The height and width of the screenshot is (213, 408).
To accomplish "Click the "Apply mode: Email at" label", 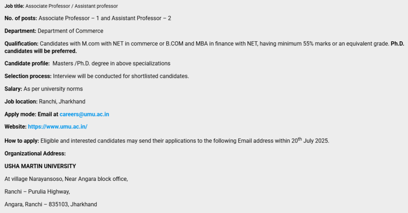I will (31, 114).
